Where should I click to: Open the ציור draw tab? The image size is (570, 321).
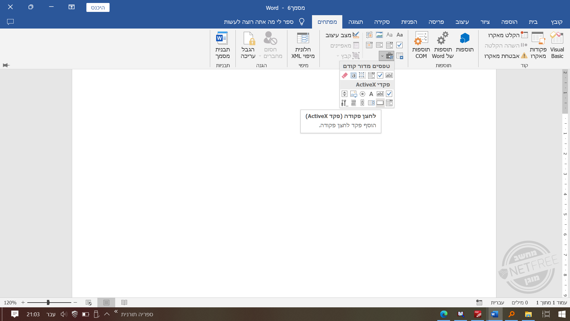point(485,22)
